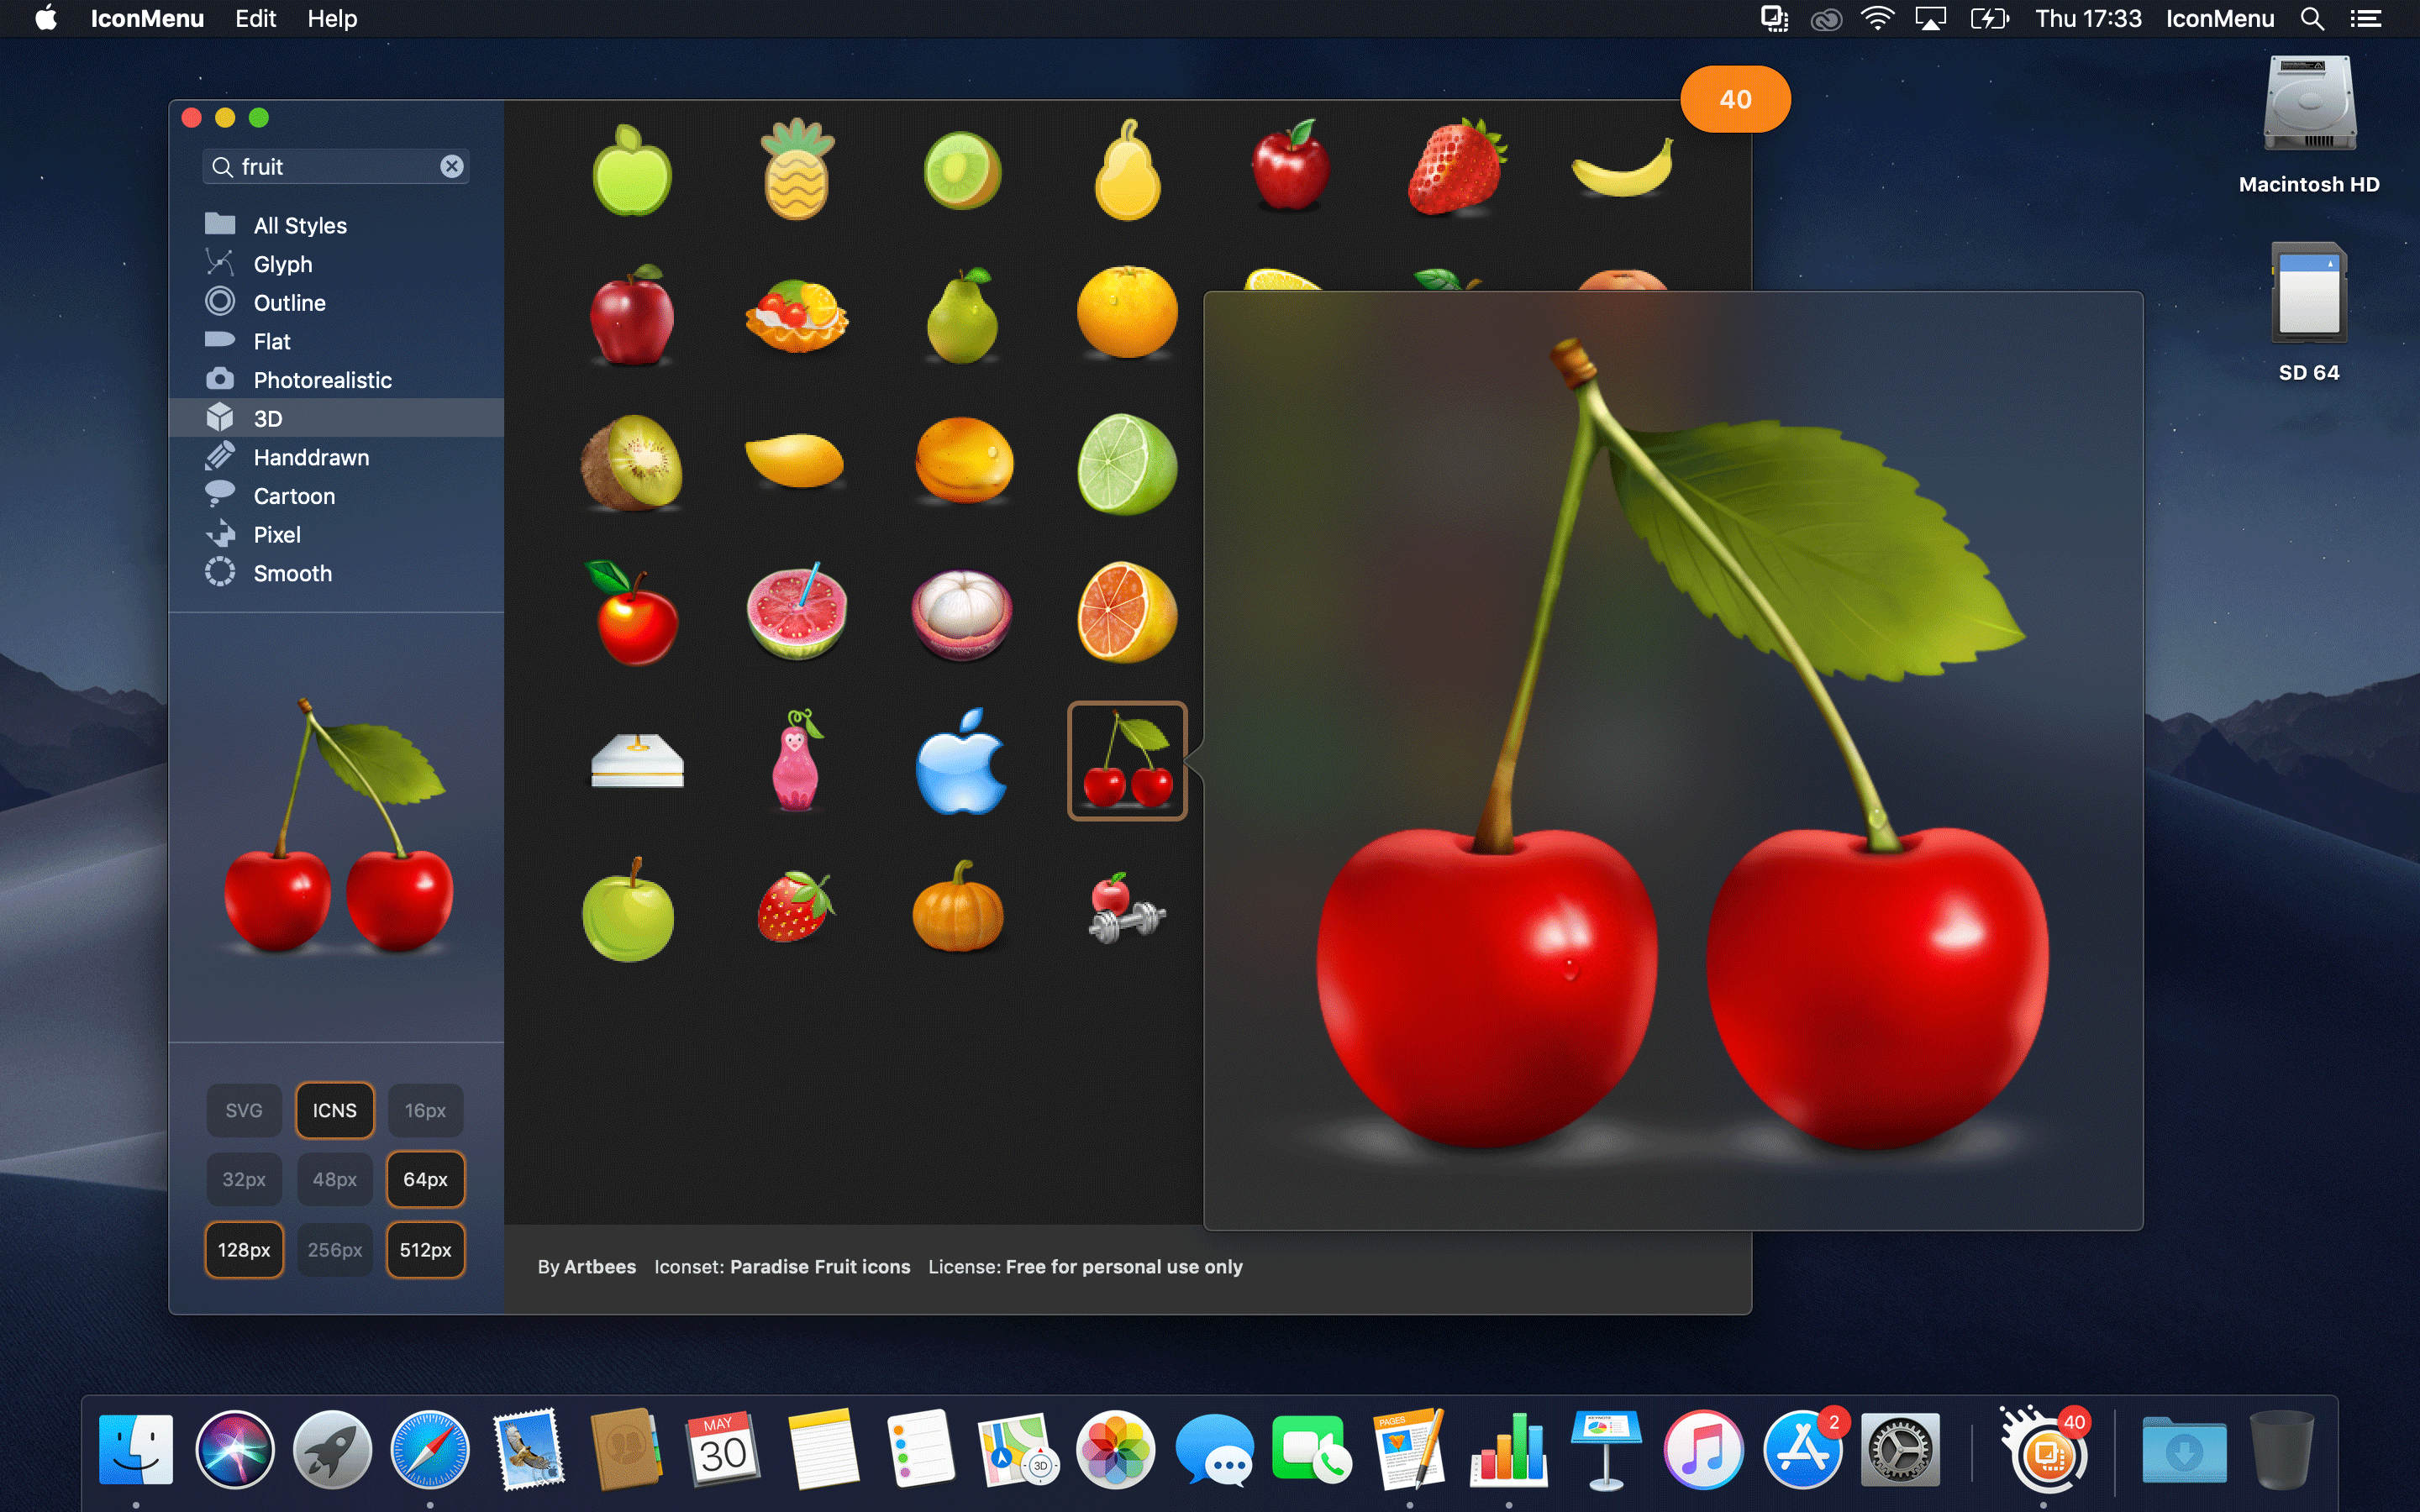Select the banana icon
The width and height of the screenshot is (2420, 1512).
(x=1622, y=167)
